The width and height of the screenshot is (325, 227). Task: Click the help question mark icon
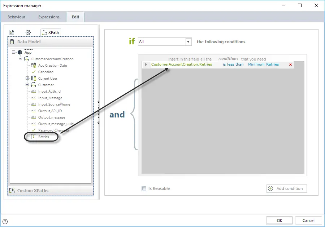tap(5, 222)
